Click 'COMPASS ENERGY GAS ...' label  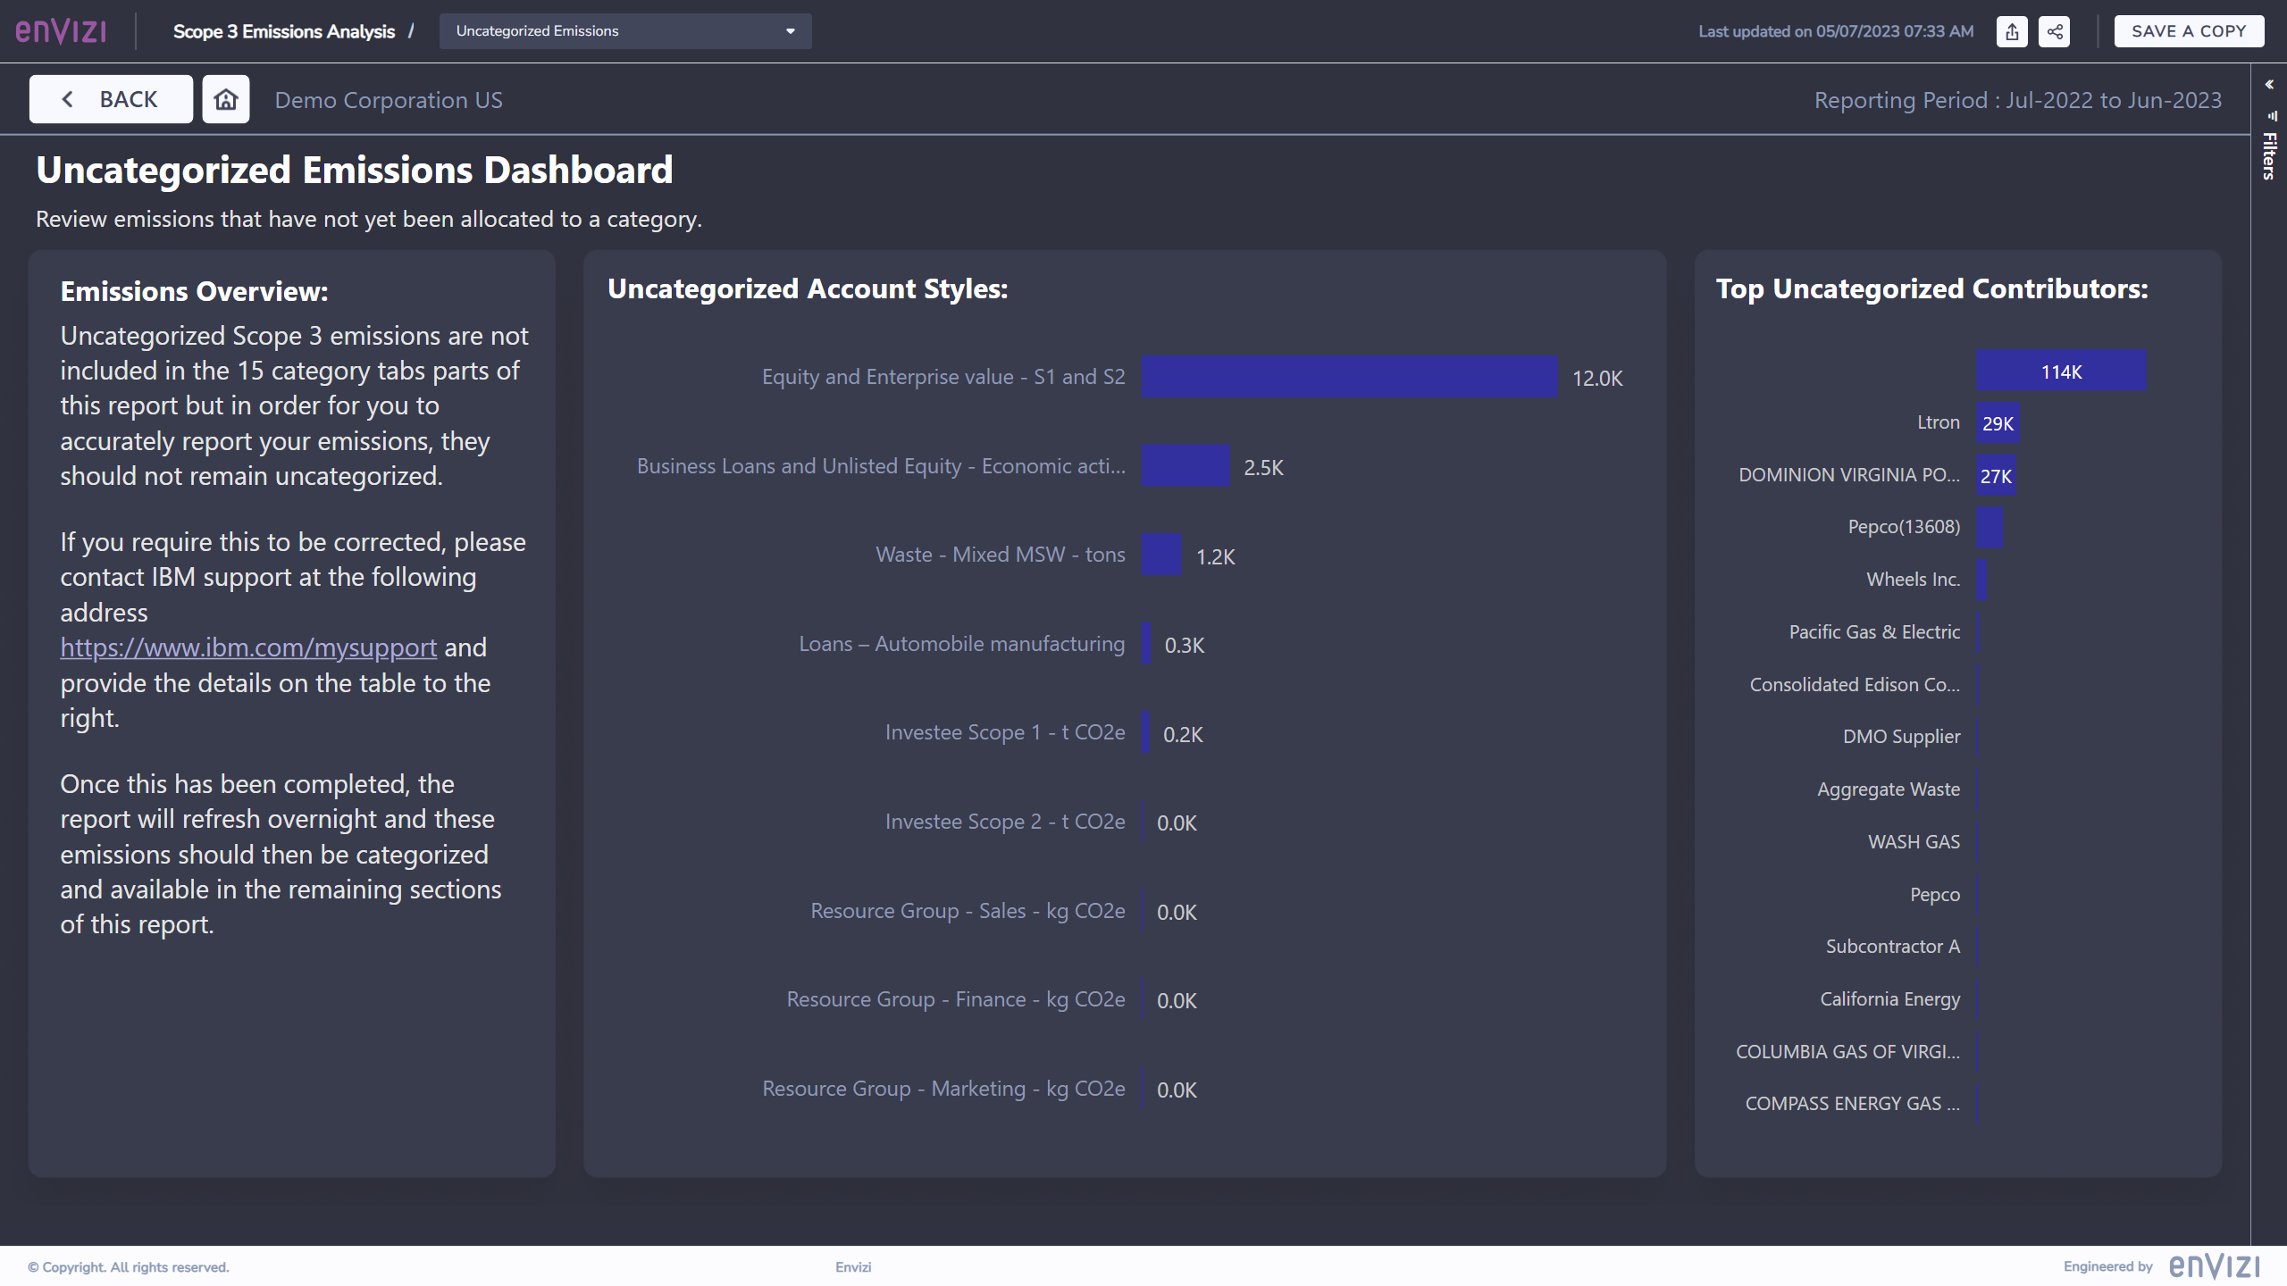1853,1104
